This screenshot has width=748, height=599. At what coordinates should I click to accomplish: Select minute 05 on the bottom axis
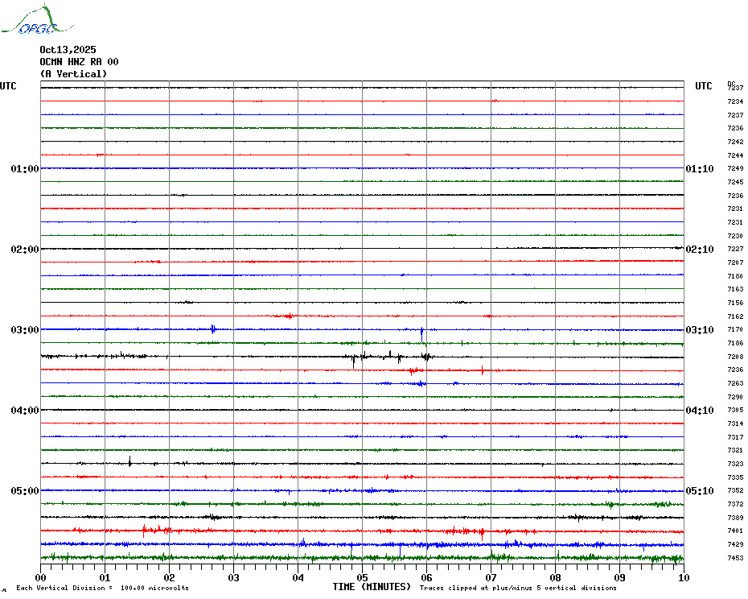pyautogui.click(x=362, y=577)
